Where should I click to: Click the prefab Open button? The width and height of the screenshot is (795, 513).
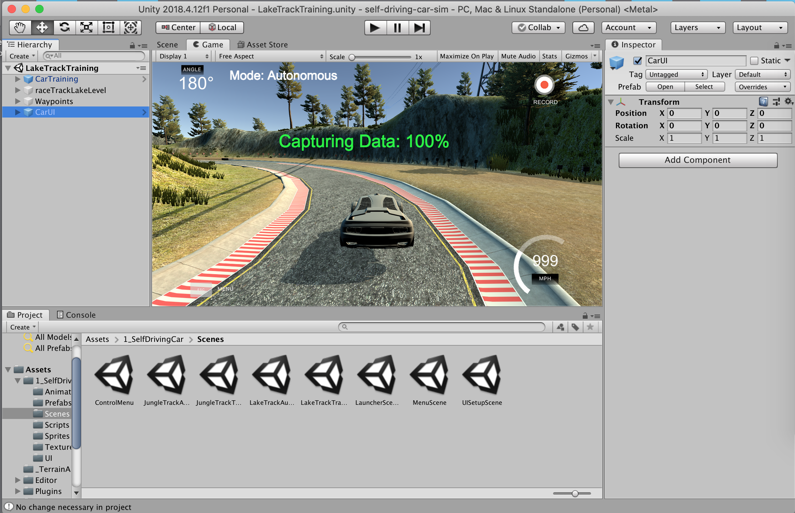665,87
